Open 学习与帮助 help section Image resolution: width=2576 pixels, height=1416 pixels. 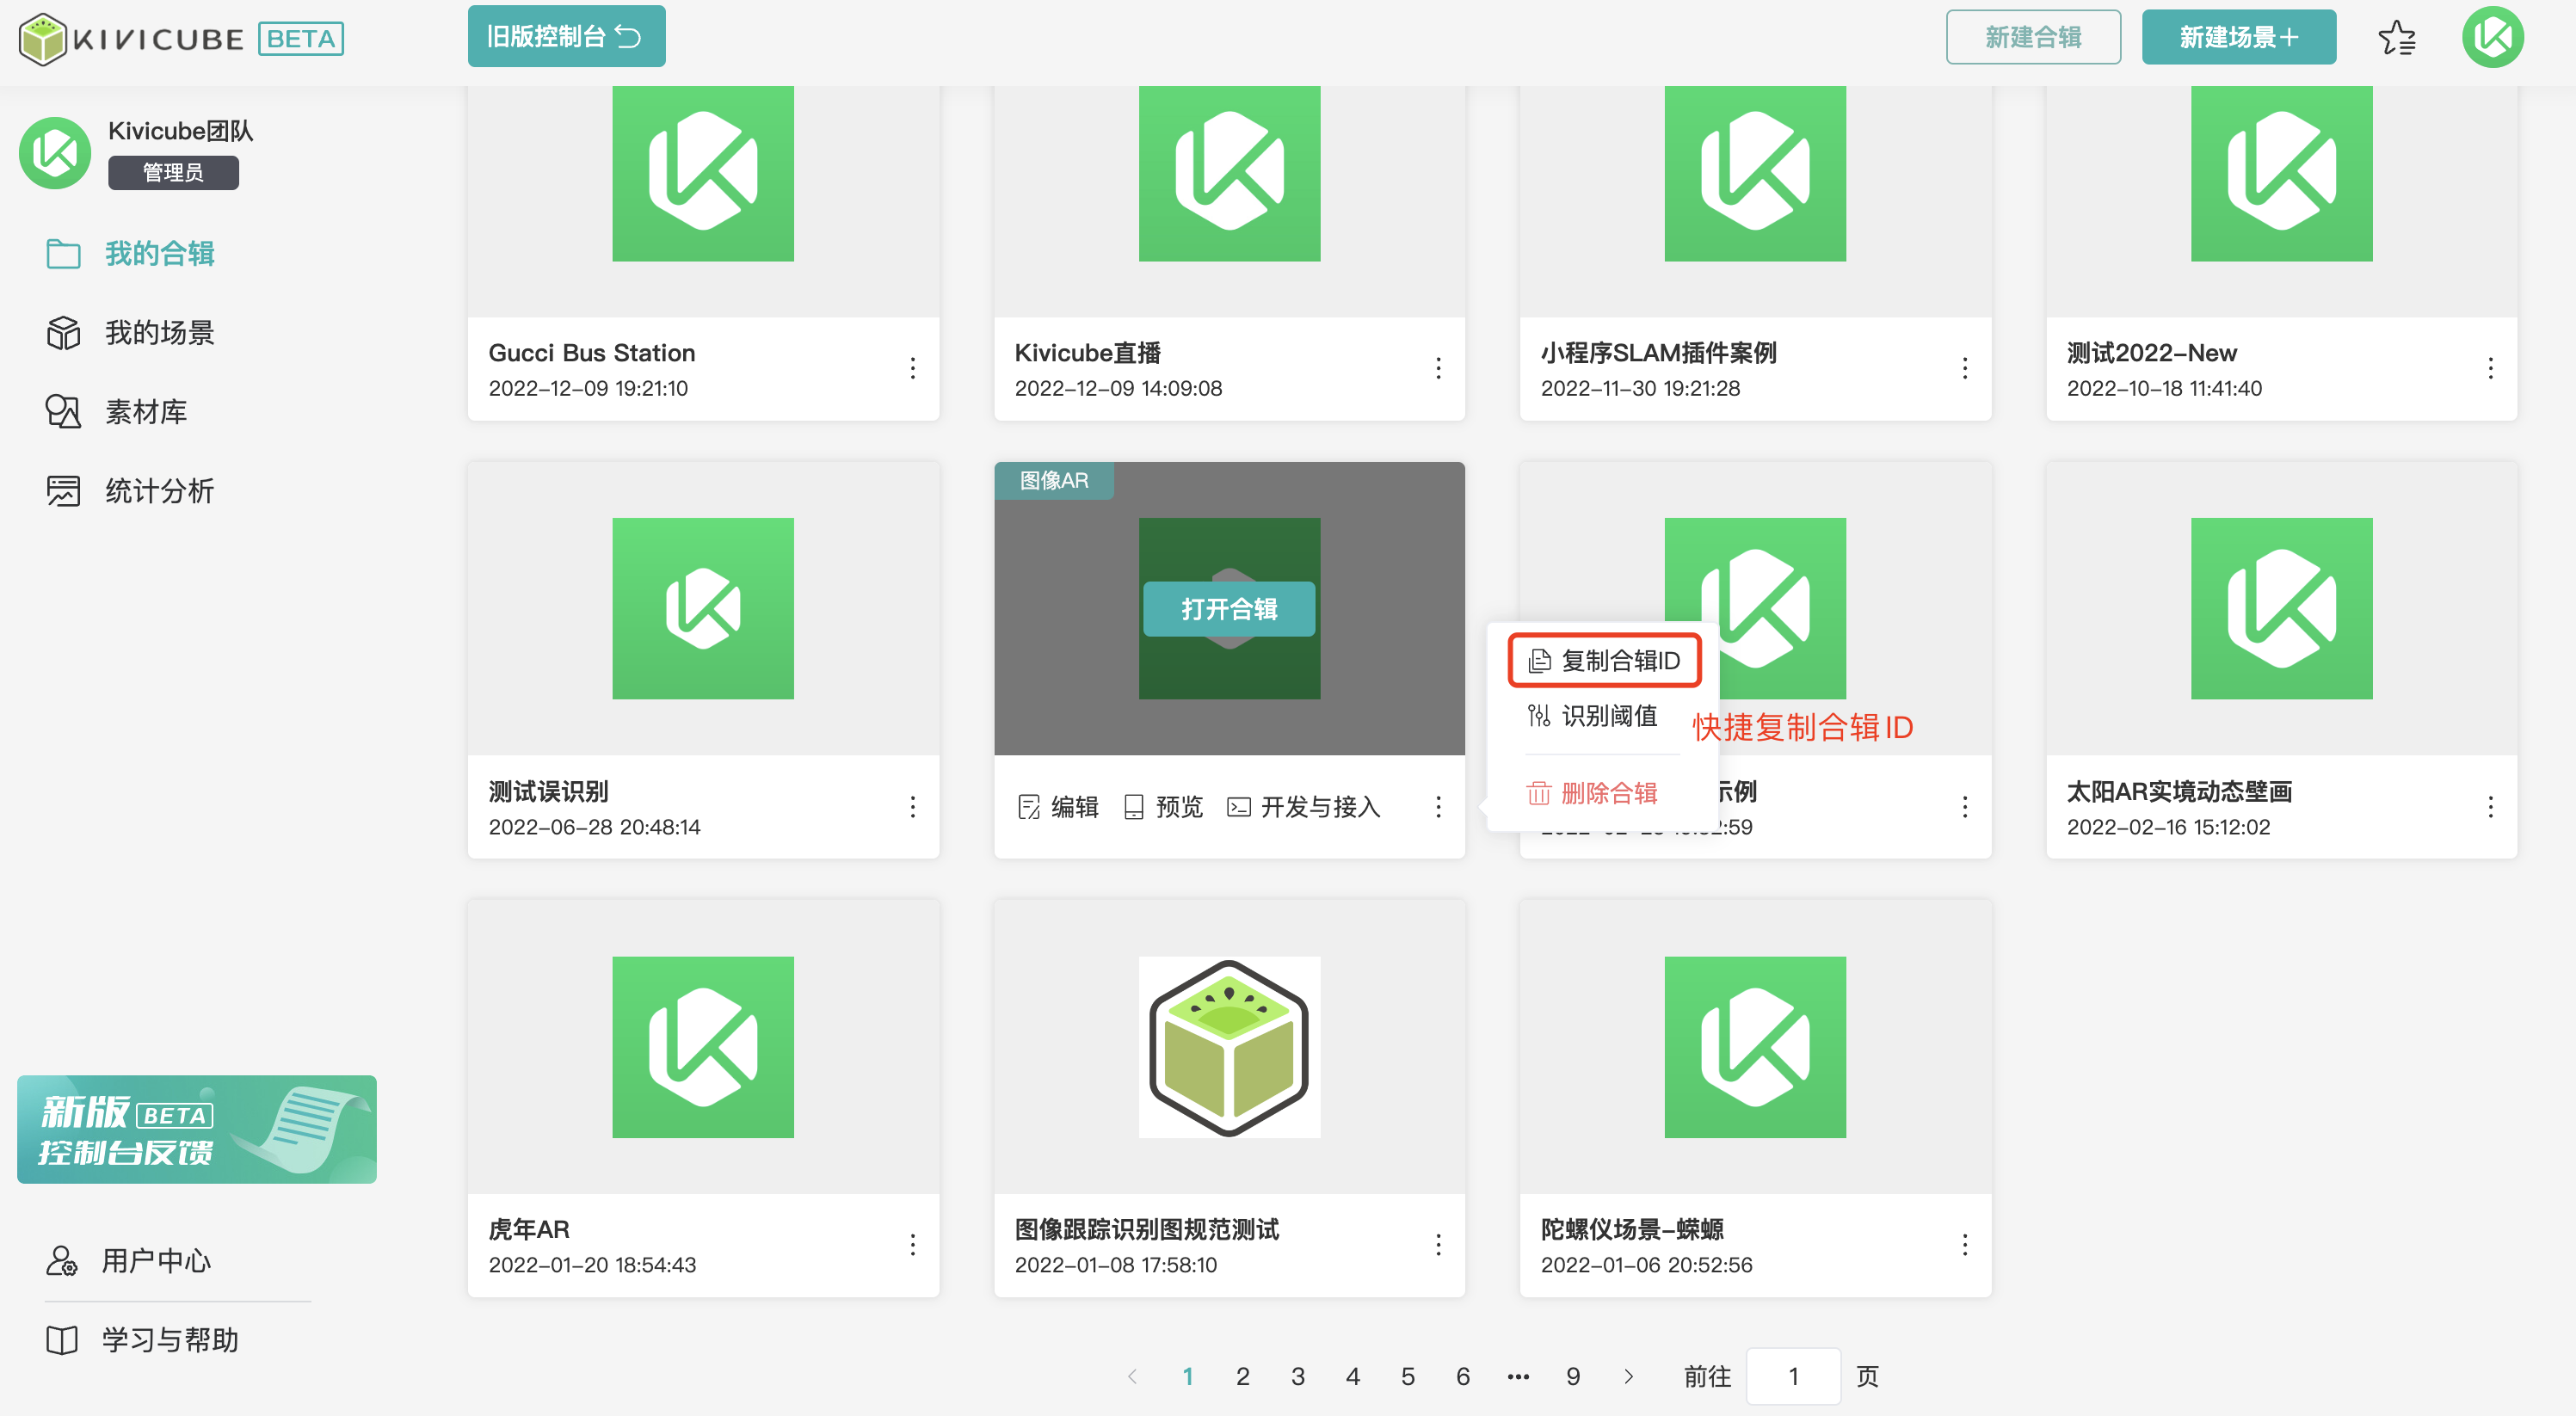[169, 1339]
